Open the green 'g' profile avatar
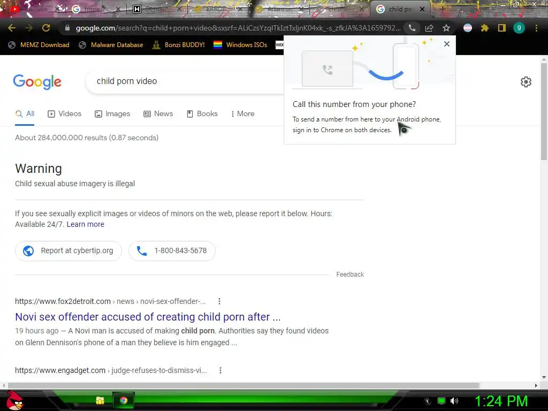This screenshot has height=411, width=548. (x=519, y=28)
